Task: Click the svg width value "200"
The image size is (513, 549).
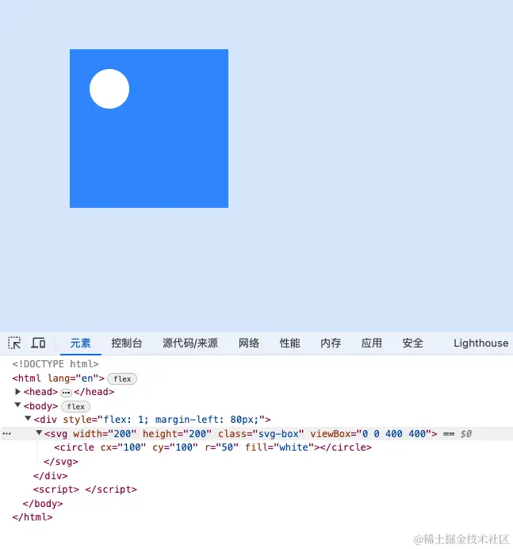Action: 122,434
